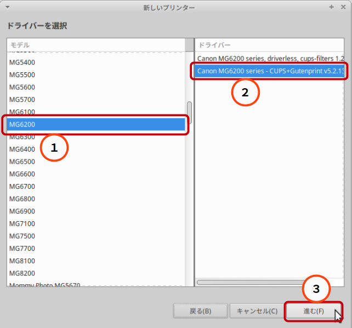Select model MG6800
Screen dimensions: 352x328
[x=96, y=199]
